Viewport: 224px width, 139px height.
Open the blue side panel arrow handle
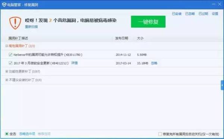[x=222, y=85]
